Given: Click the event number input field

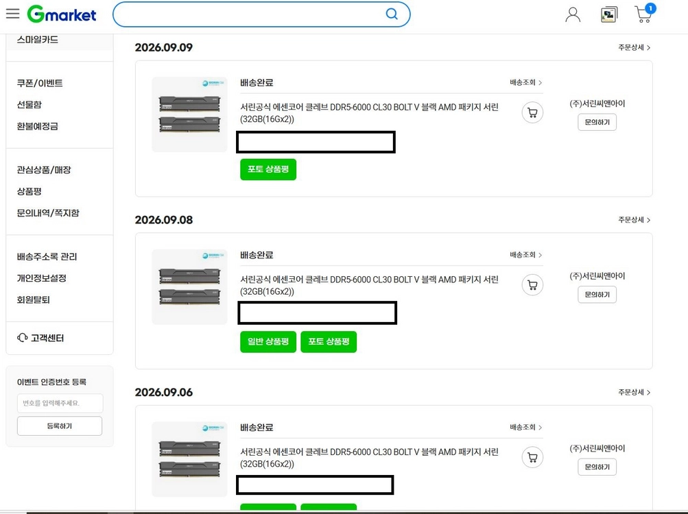Looking at the screenshot, I should (60, 403).
